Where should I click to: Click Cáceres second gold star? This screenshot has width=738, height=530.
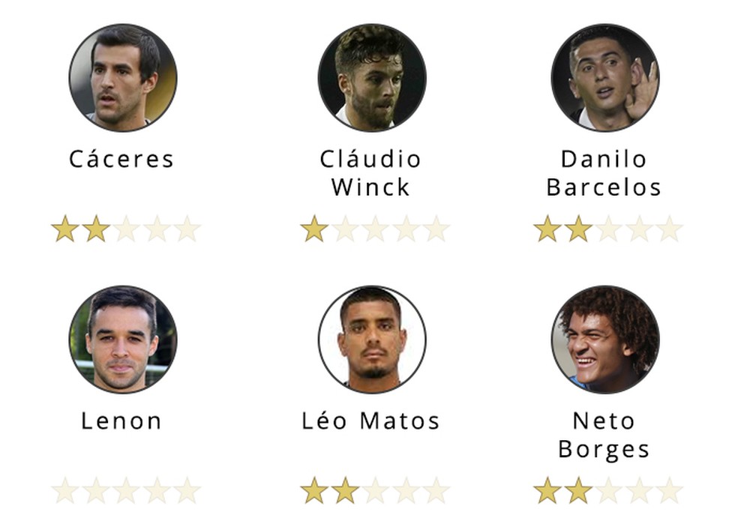pos(96,229)
